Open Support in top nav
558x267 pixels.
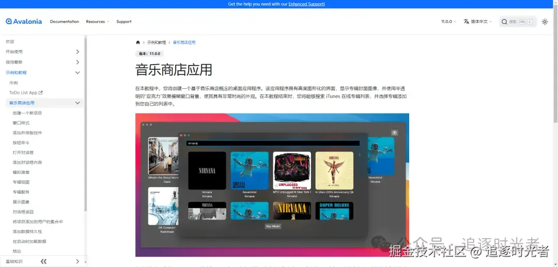point(124,22)
